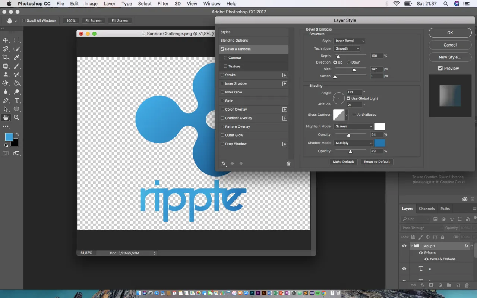Open layer blend mode Pass Through dropdown
477x298 pixels.
pos(422,228)
